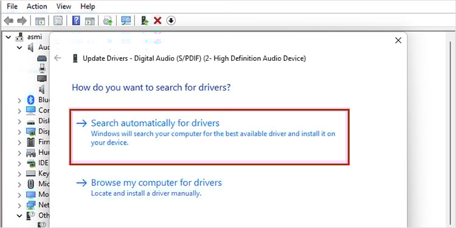Image resolution: width=456 pixels, height=228 pixels.
Task: Collapse the Other devices chevron
Action: point(19,216)
